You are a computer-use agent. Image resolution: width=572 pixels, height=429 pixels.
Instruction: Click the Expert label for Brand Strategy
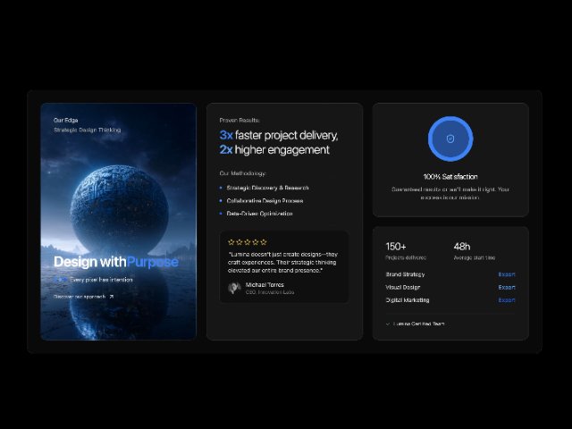click(x=507, y=274)
